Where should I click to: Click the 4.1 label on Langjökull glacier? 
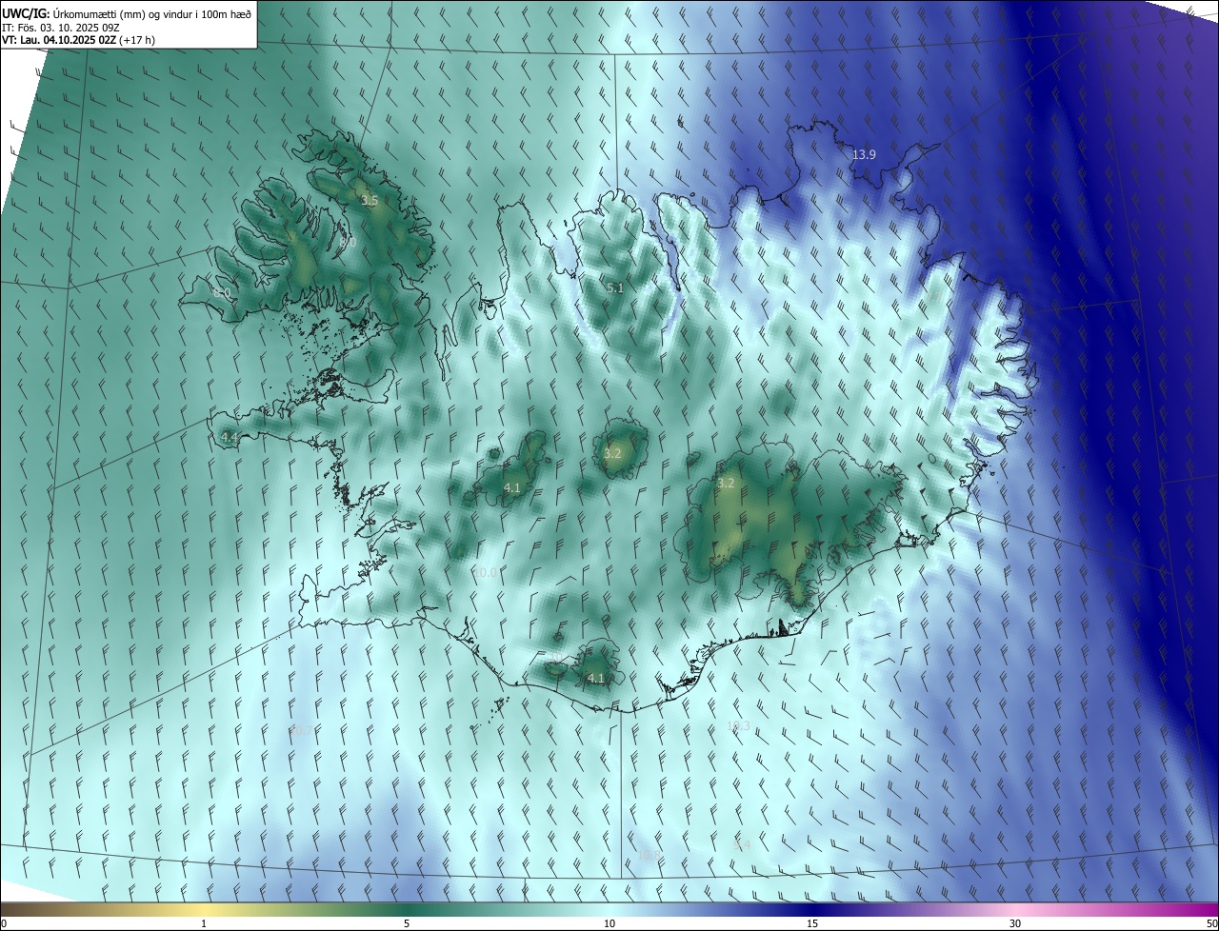[x=512, y=488]
